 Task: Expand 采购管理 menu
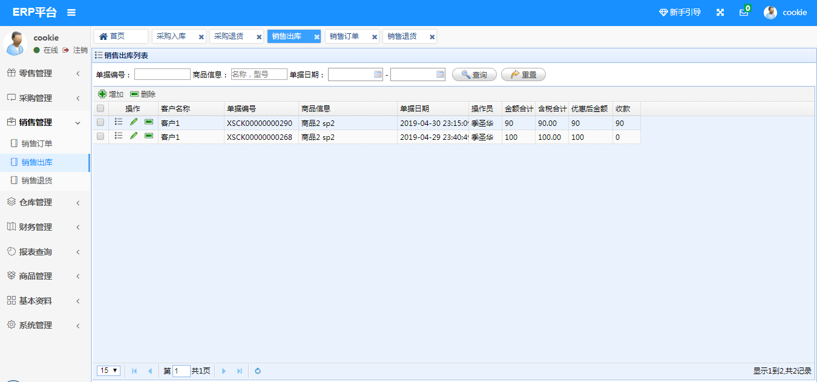click(x=45, y=98)
